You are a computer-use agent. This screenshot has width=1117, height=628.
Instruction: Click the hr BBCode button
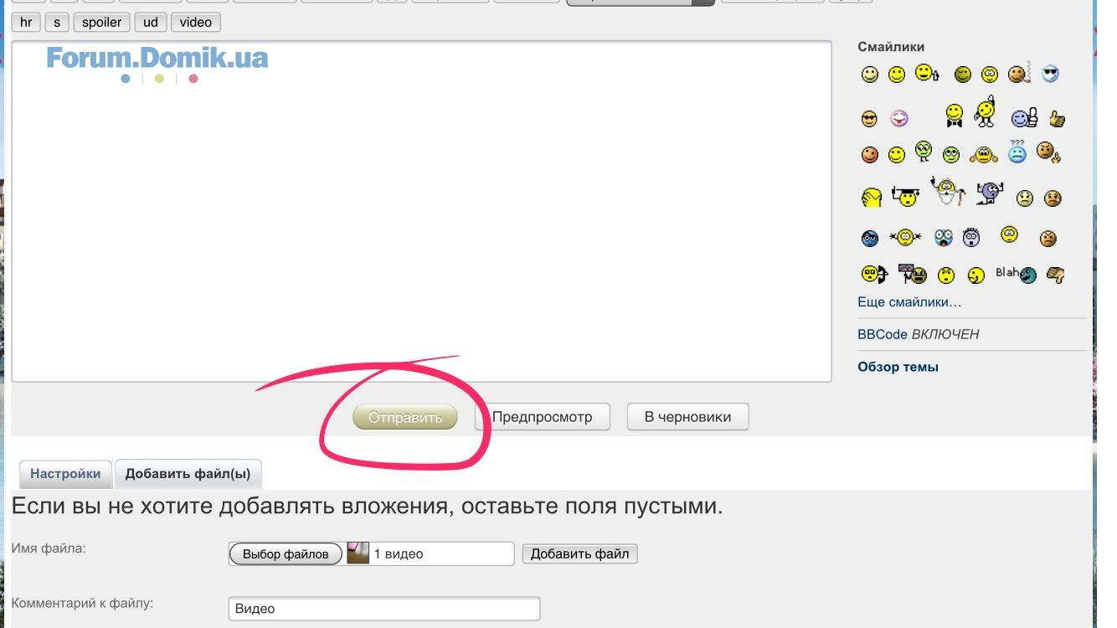[x=26, y=22]
